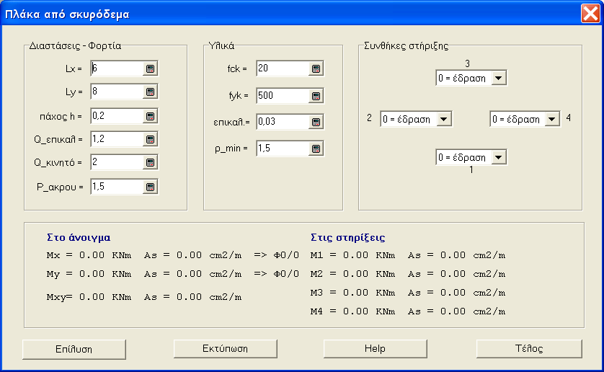Screen dimensions: 604x372
Task: Close the Πλάκα από σκυρόδεμα window
Action: [590, 14]
